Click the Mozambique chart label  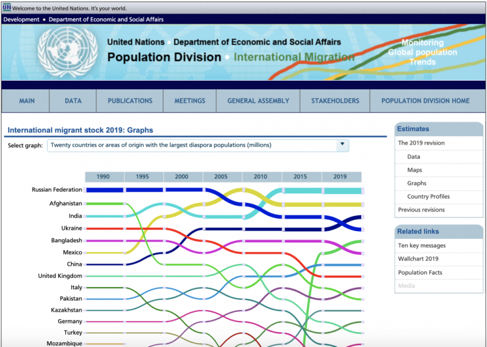pos(65,343)
